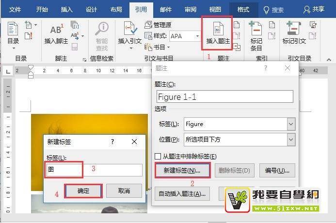Image resolution: width=336 pixels, height=223 pixels.
Task: Close the 新建标签 dialog
Action: point(134,142)
